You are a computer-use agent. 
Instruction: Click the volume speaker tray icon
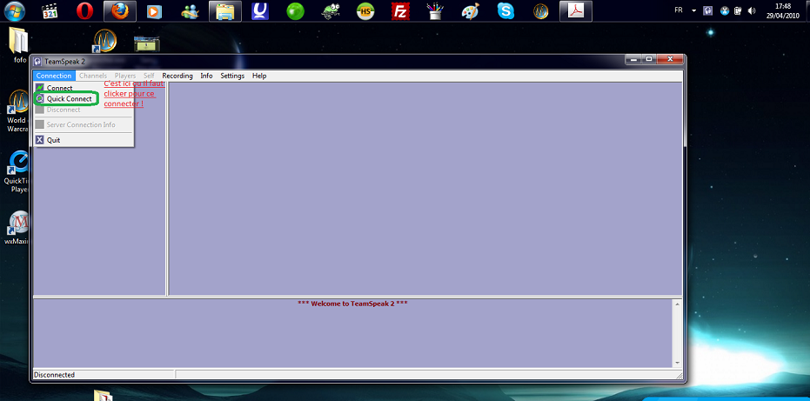click(x=751, y=10)
